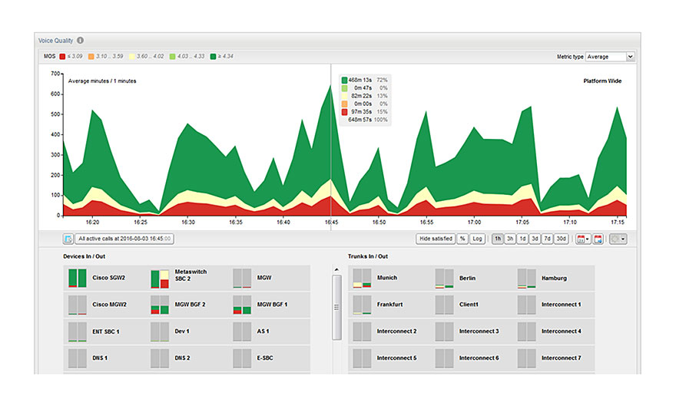Select the 1d time range
Screen dimensions: 676x409
pyautogui.click(x=522, y=239)
